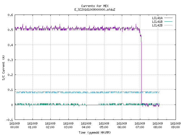Click the LCL42B legend label
The image size is (181, 135).
(157, 25)
